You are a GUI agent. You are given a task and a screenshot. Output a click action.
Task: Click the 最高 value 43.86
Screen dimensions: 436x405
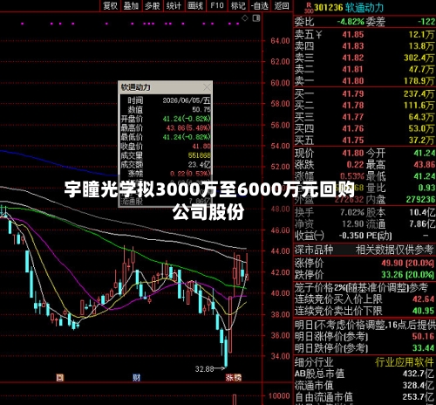coord(425,165)
